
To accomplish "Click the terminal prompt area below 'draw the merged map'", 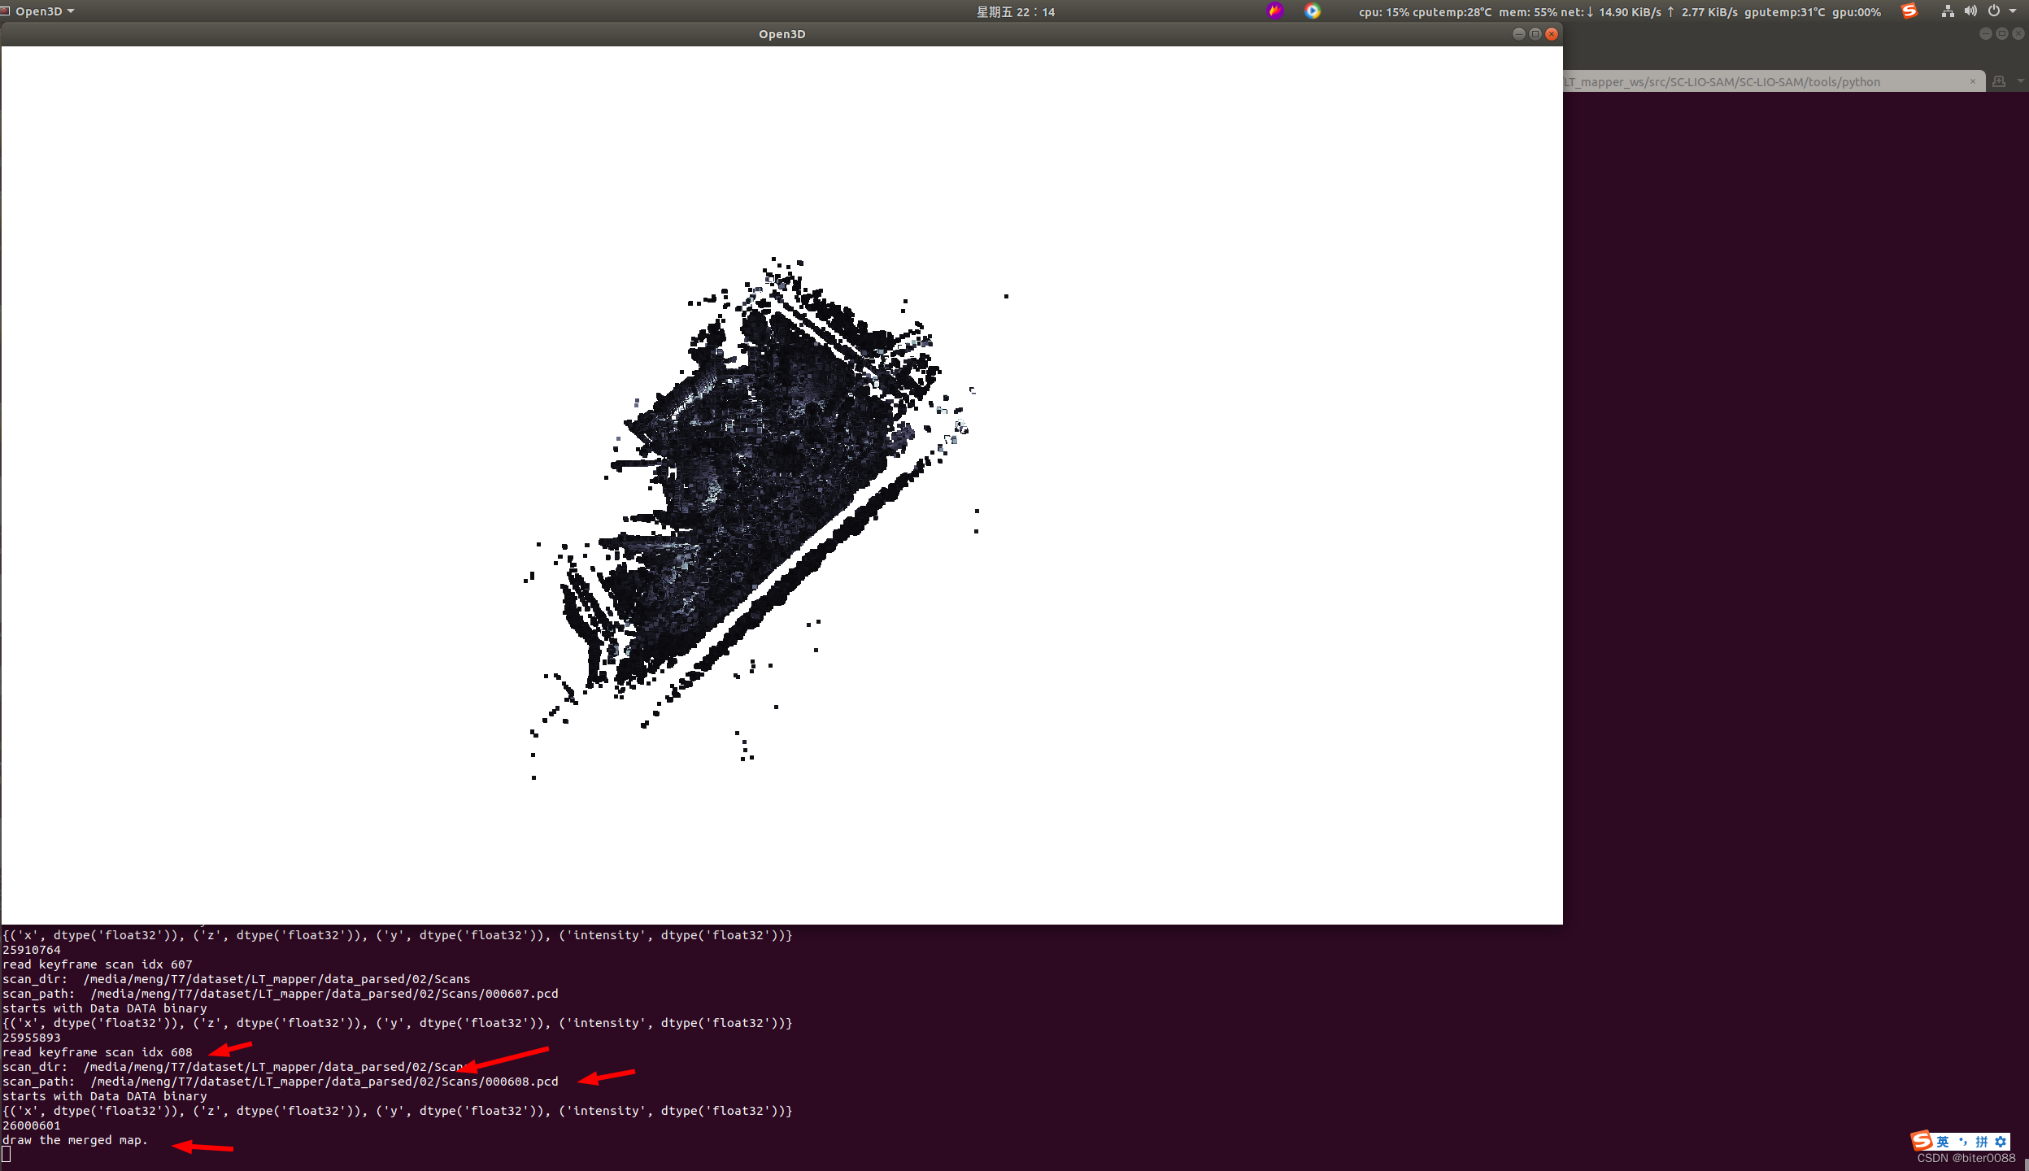I will [x=7, y=1153].
